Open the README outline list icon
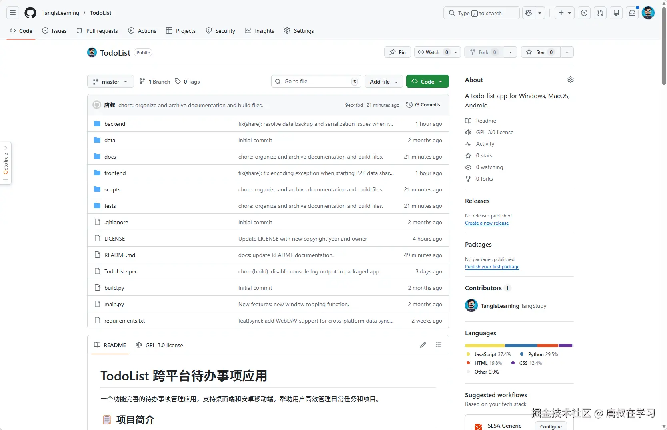Viewport: 667px width, 430px height. (439, 344)
